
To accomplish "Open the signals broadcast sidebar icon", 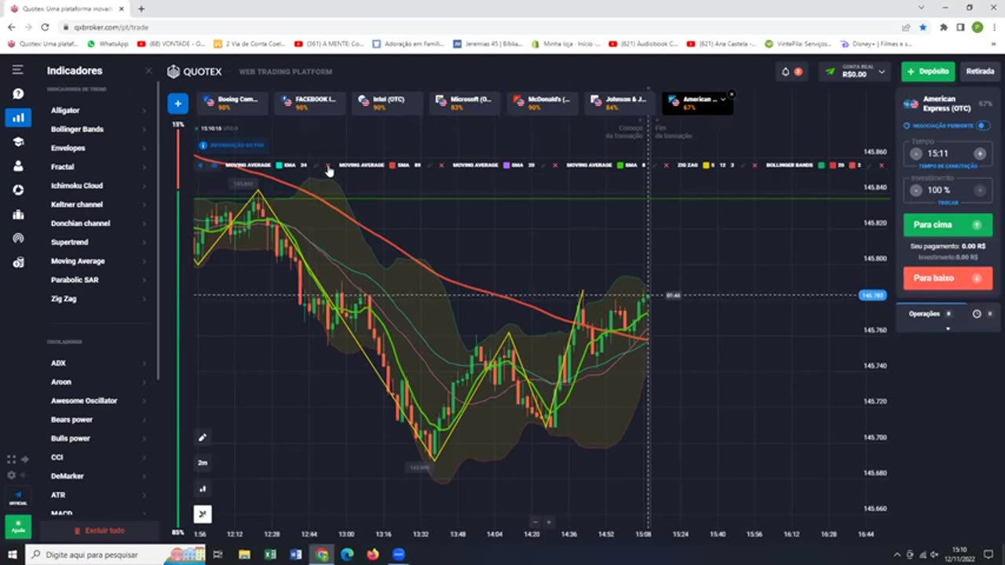I will [18, 239].
